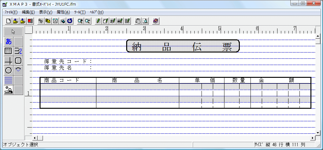The width and height of the screenshot is (323, 150).
Task: Select the repeat lines tool with 2
Action: pos(18,51)
